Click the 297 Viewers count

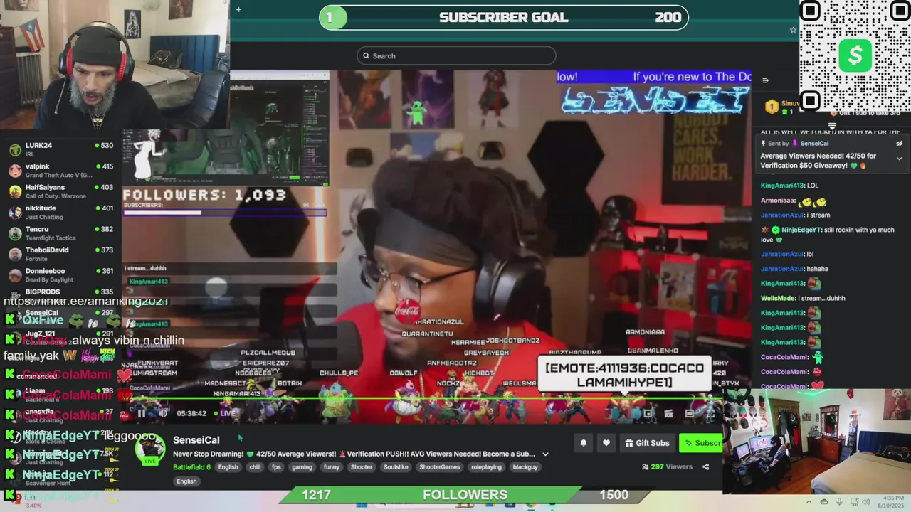point(667,467)
